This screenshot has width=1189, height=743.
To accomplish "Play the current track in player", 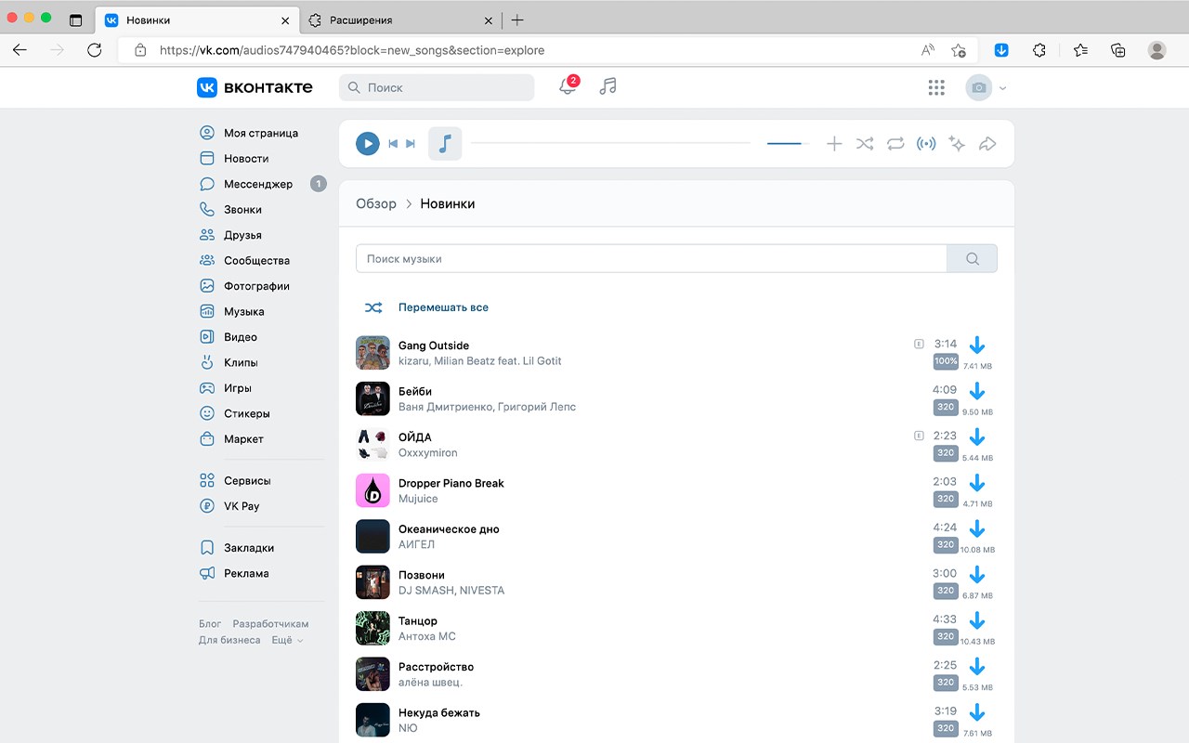I will (x=368, y=144).
